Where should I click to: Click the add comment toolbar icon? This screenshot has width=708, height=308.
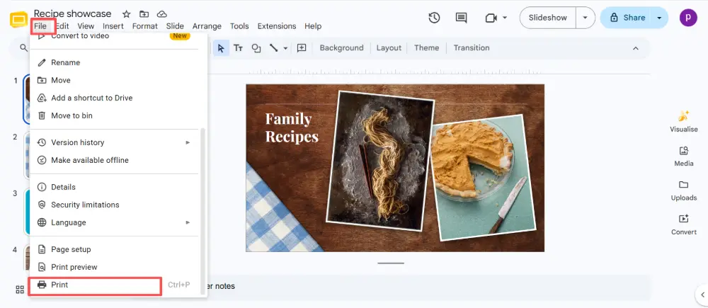click(x=302, y=48)
